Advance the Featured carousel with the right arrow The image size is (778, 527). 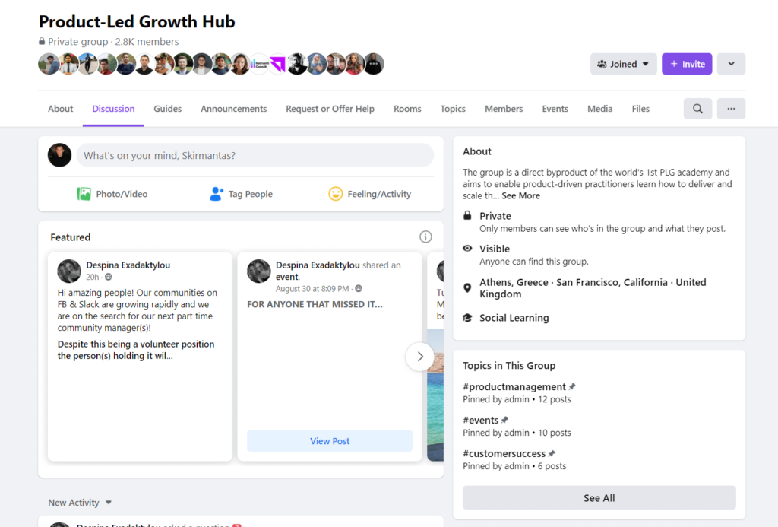[x=419, y=357]
